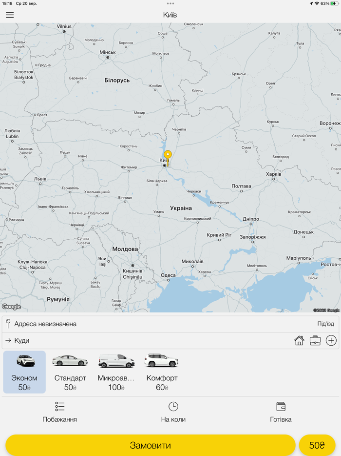Tap the Румунія country label

coord(58,299)
